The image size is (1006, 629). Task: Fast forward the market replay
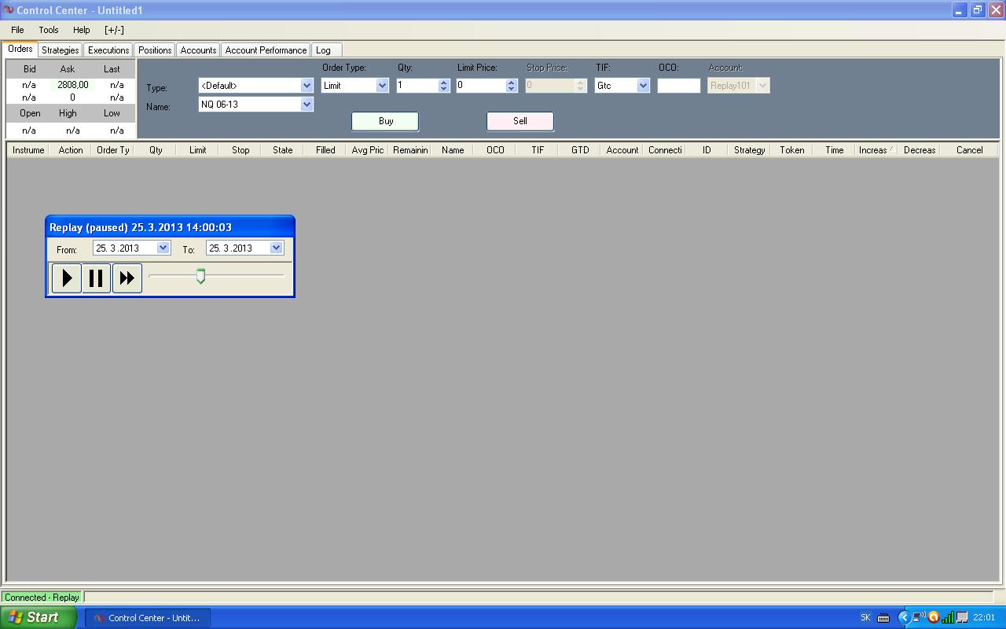click(127, 278)
